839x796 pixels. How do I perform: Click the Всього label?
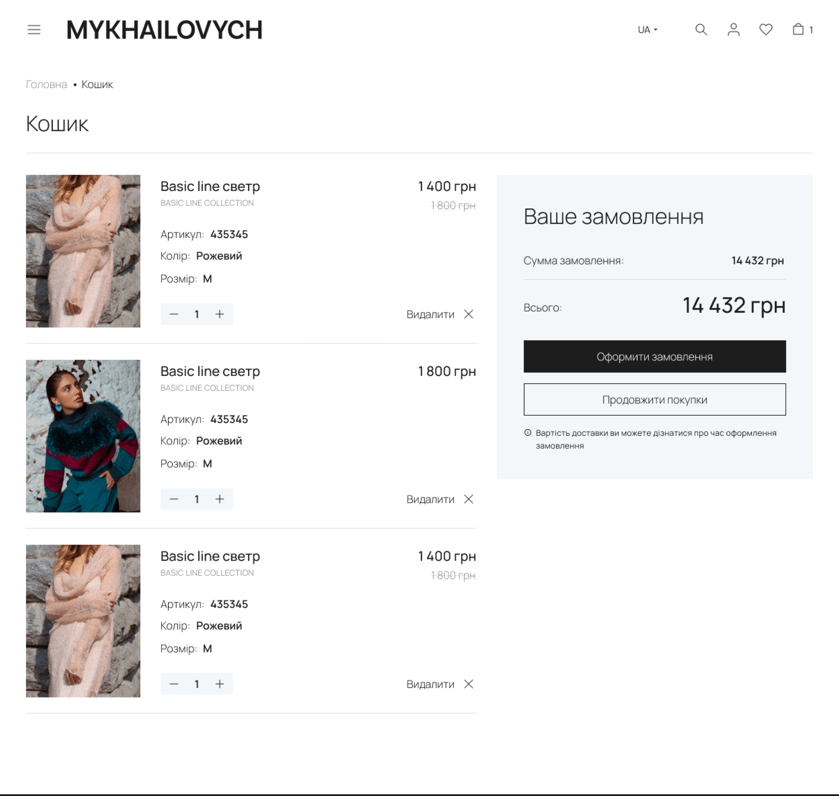pyautogui.click(x=542, y=308)
